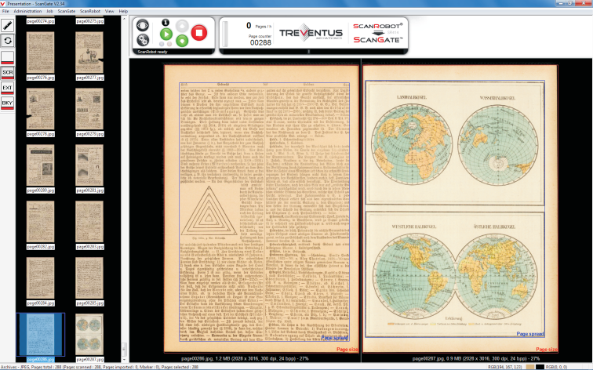Image resolution: width=593 pixels, height=370 pixels.
Task: Click the grey up arrow button
Action: pyautogui.click(x=181, y=24)
